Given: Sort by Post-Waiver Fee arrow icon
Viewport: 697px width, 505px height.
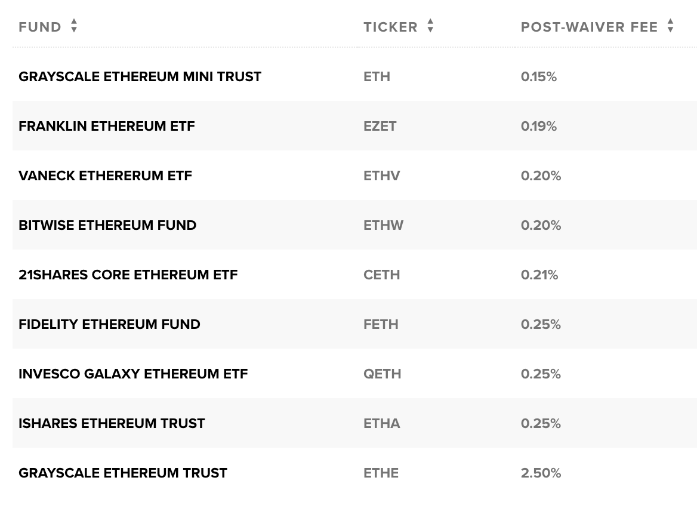Looking at the screenshot, I should click(x=670, y=26).
